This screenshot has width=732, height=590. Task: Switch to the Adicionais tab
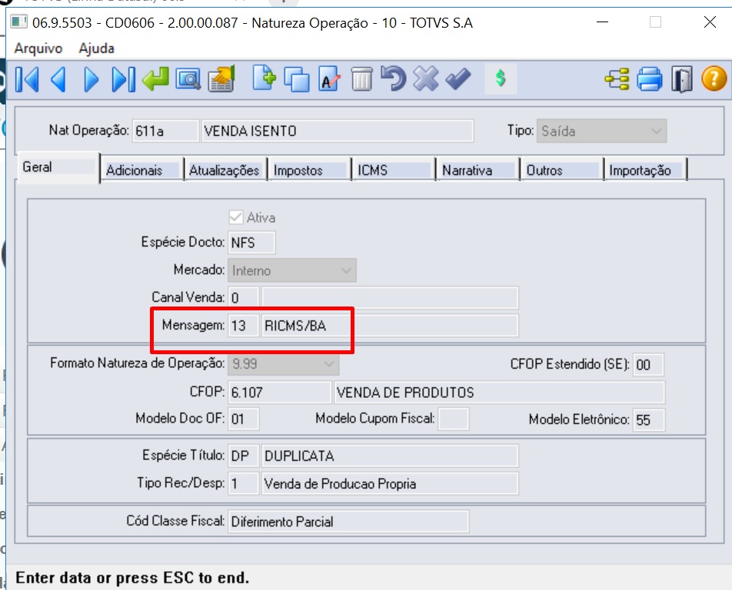pyautogui.click(x=142, y=171)
